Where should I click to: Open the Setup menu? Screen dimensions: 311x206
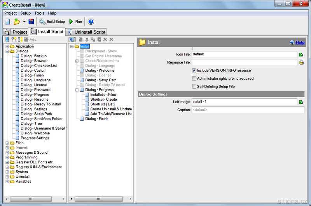(25, 13)
